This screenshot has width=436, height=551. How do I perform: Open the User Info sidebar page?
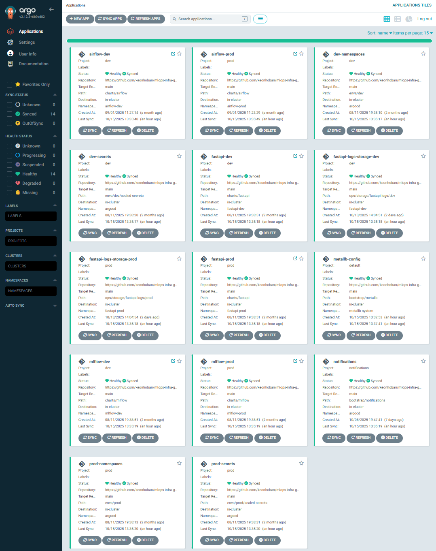pyautogui.click(x=28, y=53)
